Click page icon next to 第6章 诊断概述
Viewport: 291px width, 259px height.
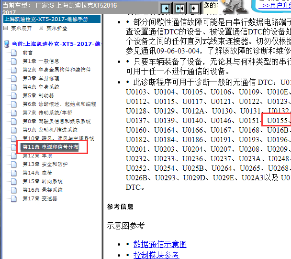point(14,104)
